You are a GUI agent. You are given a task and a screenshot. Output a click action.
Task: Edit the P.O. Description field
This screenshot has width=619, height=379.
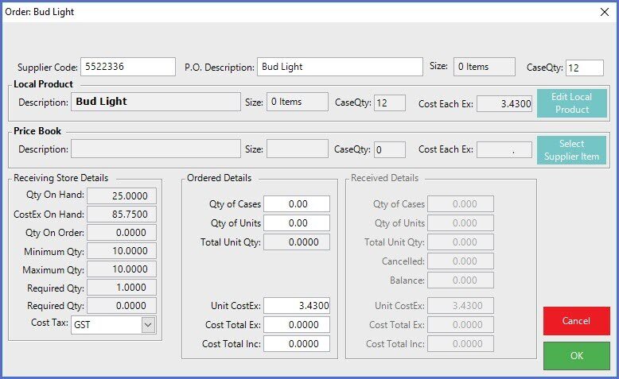tap(340, 67)
